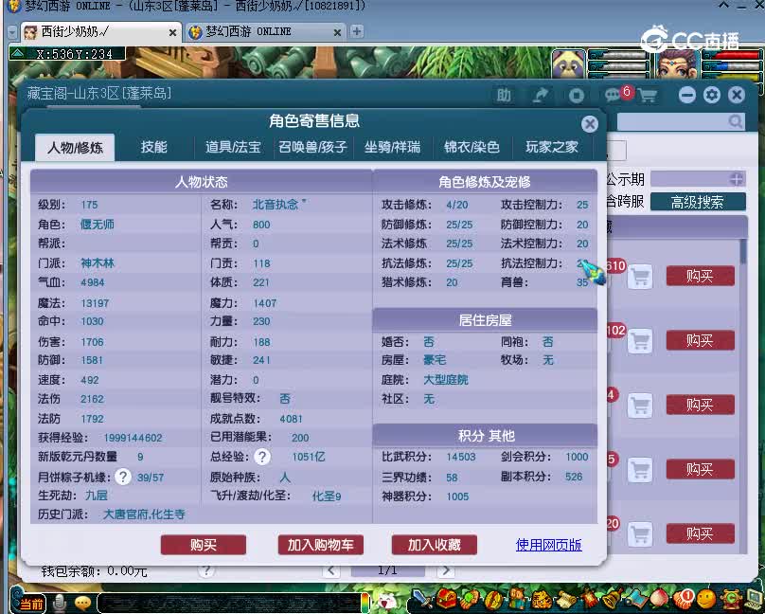Click the smiley face icon
Screen dimensions: 765x614
coord(706,600)
